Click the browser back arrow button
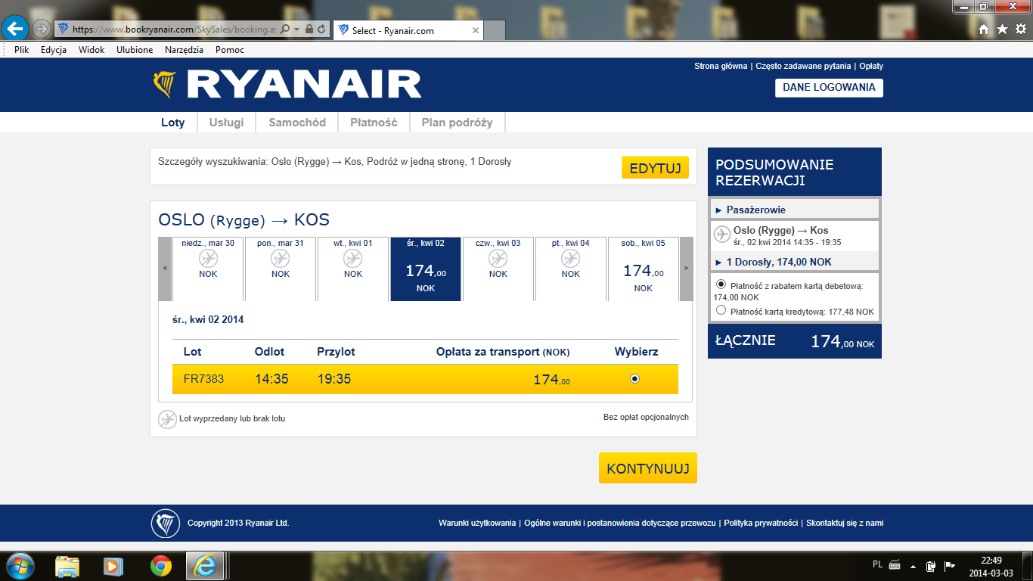Viewport: 1033px width, 581px height. pyautogui.click(x=15, y=29)
